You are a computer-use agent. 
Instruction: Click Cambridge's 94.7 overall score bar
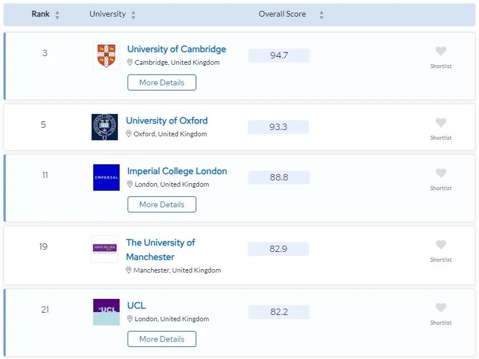tap(279, 56)
